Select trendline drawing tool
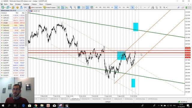The width and height of the screenshot is (192, 108). (x=149, y=7)
